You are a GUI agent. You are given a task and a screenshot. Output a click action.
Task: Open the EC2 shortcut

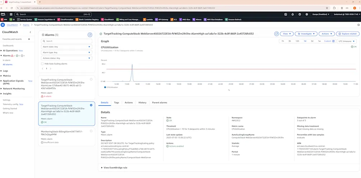(173, 19)
